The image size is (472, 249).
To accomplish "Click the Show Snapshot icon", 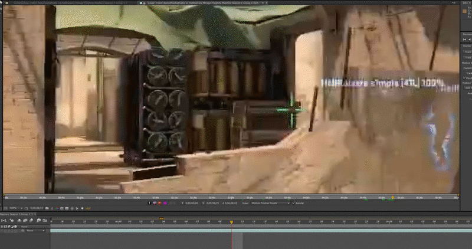I will tap(52, 208).
